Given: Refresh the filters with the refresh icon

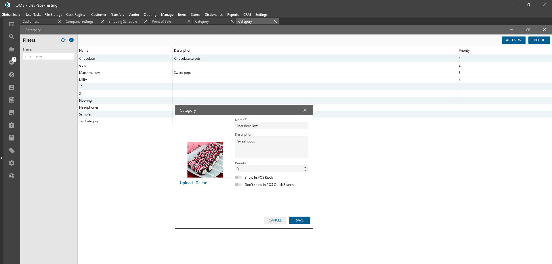Looking at the screenshot, I should (x=63, y=40).
